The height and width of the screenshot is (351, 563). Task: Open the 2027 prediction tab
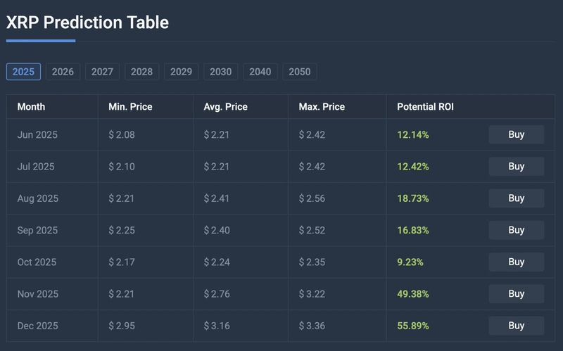(102, 72)
